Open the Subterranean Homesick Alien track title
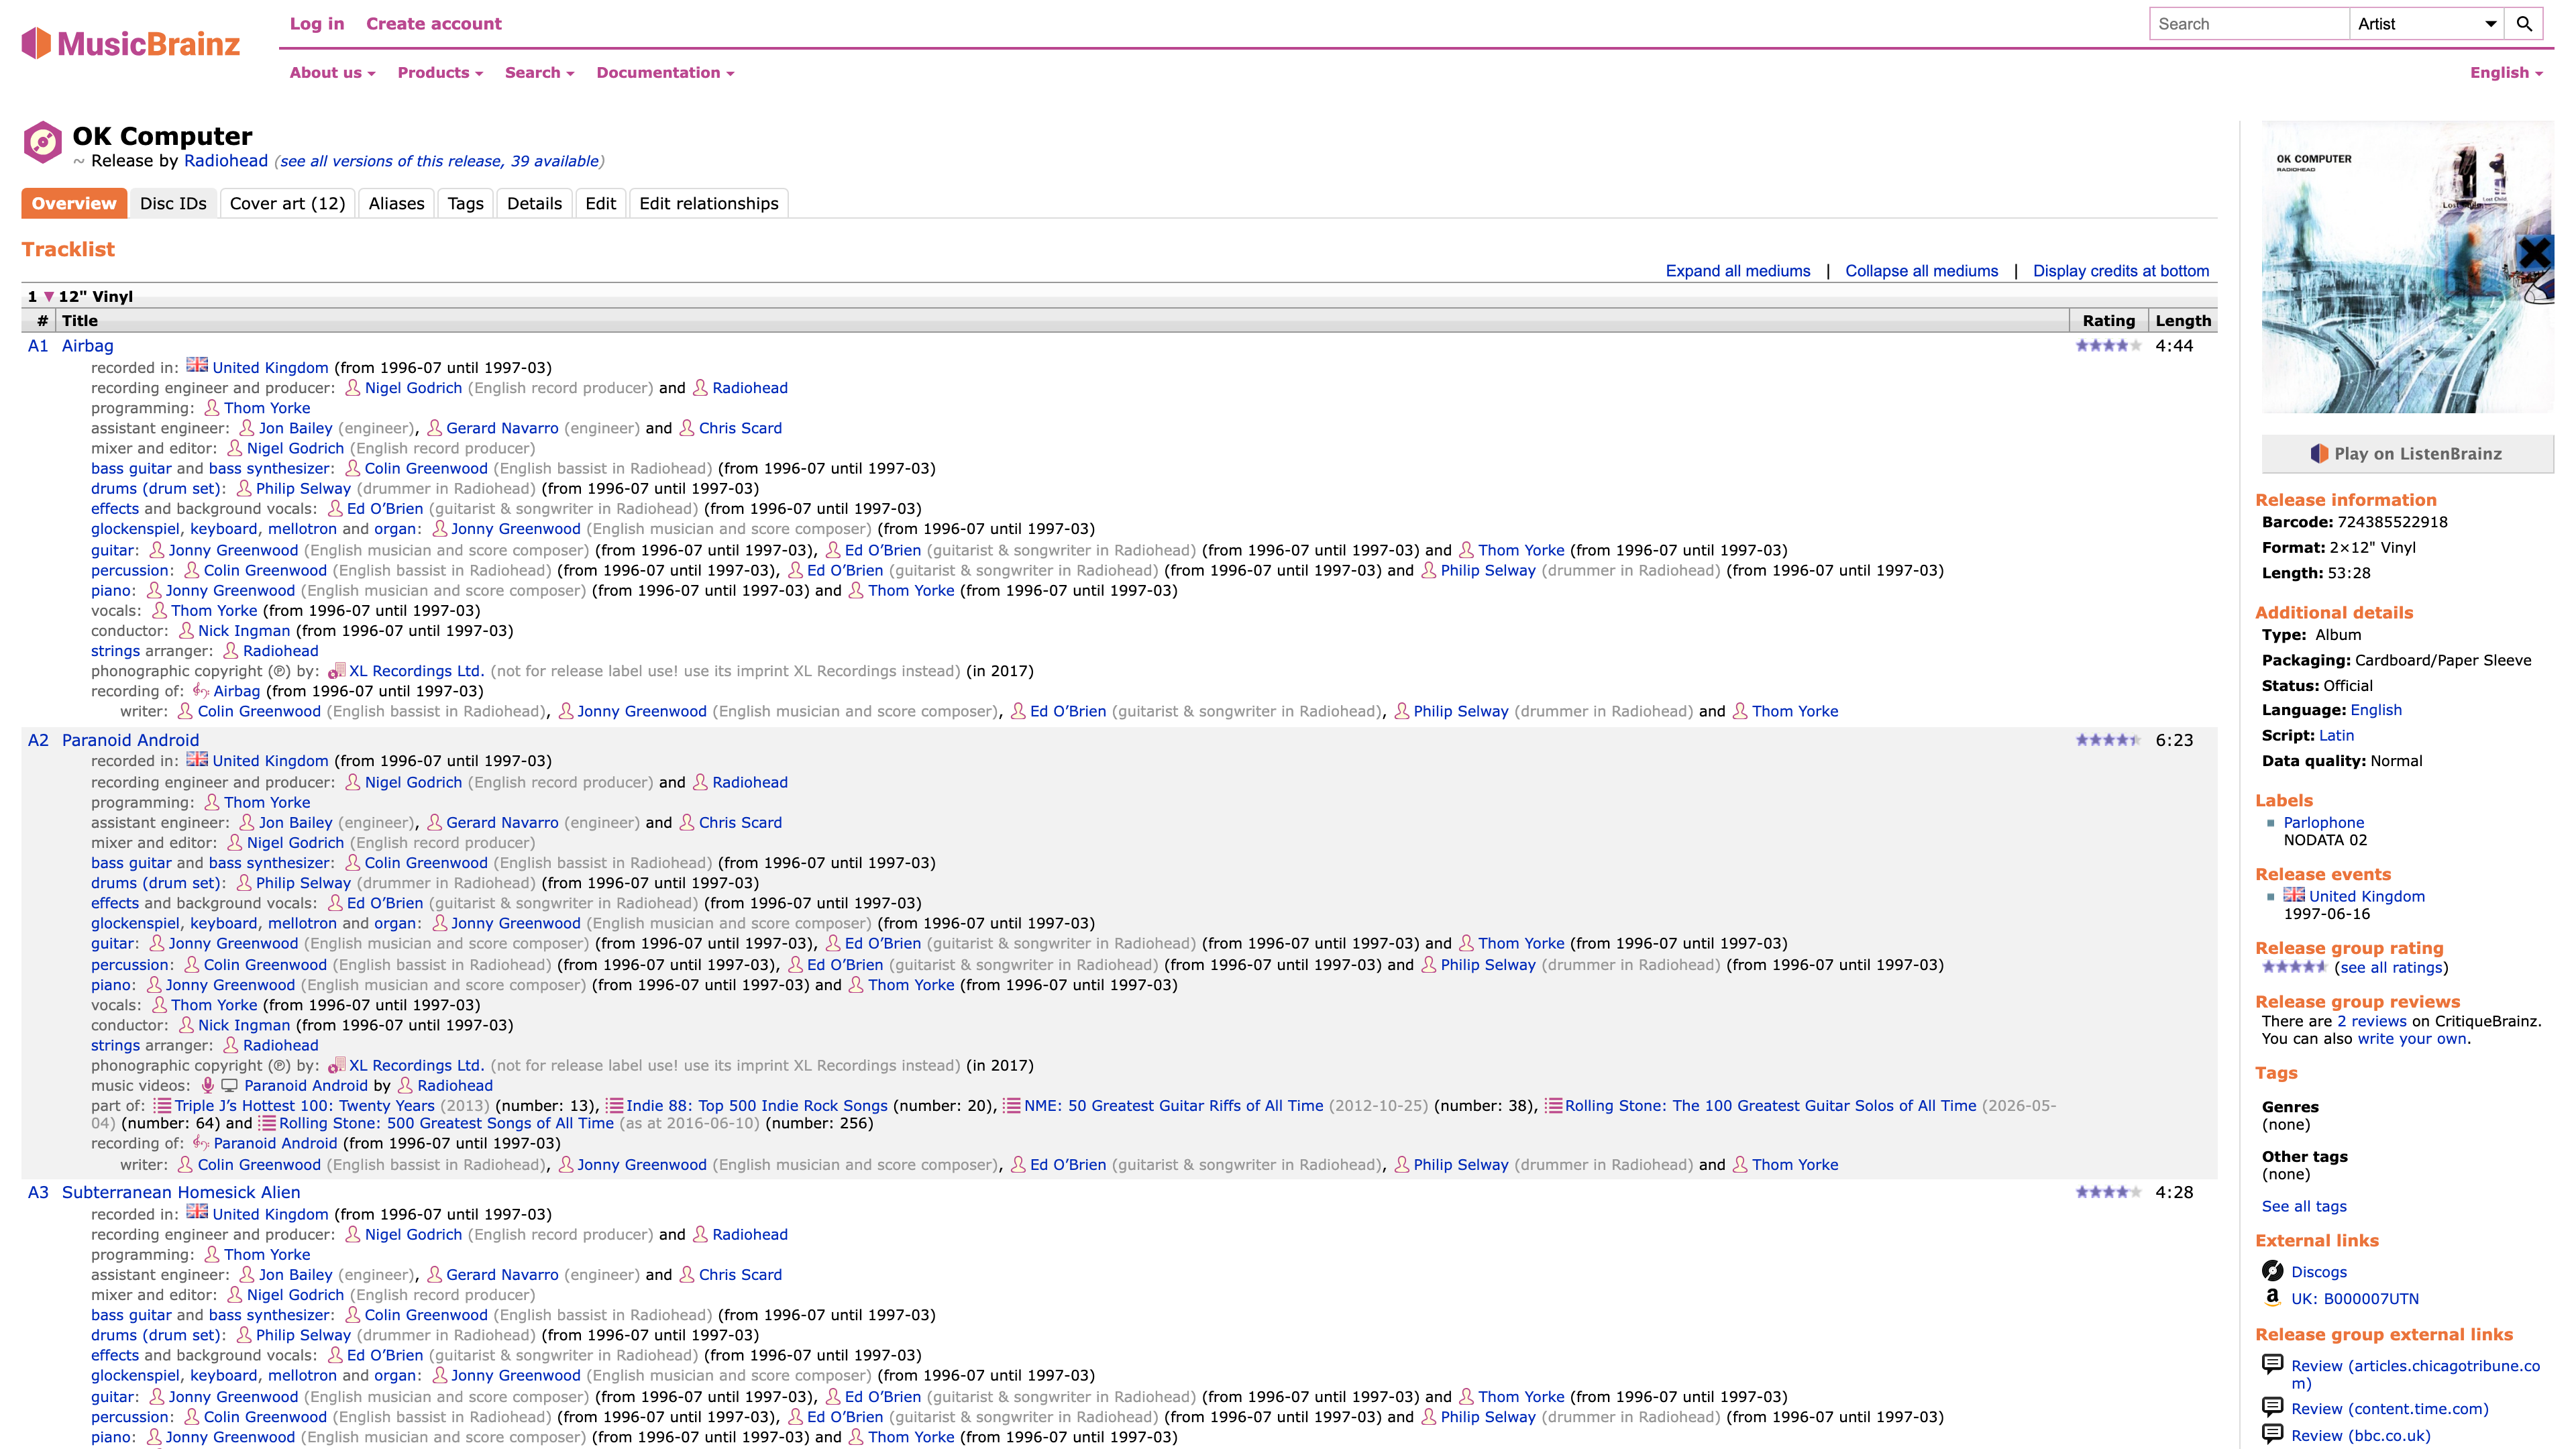 (181, 1192)
